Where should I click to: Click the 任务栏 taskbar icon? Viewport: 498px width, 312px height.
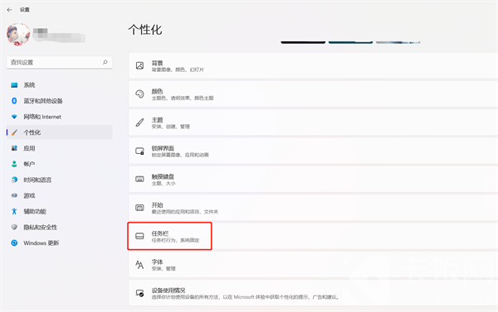pos(139,237)
